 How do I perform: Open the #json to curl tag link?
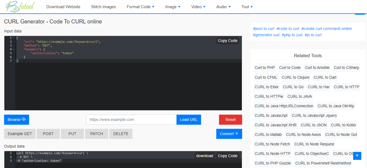(264, 28)
